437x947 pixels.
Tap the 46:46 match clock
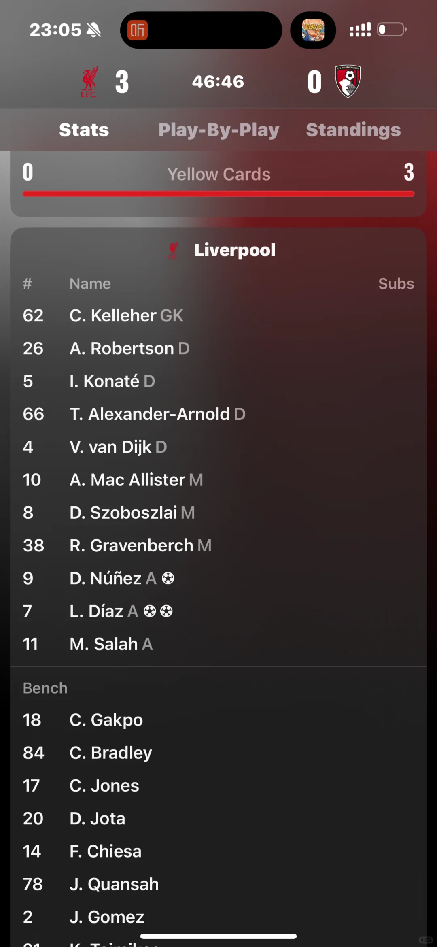[218, 82]
